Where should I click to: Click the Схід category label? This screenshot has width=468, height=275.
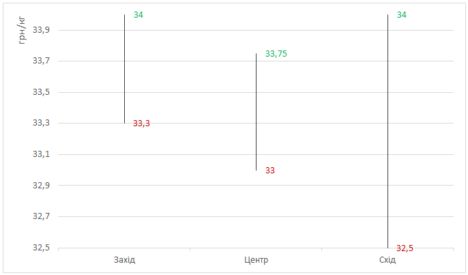[x=387, y=260]
